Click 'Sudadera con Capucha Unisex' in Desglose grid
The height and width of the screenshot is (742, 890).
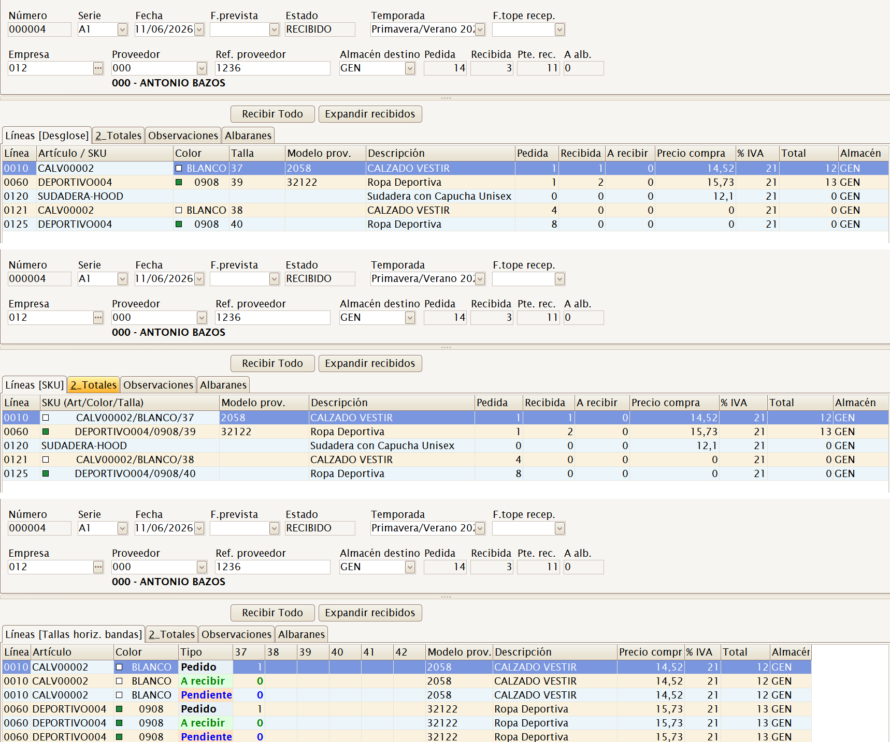pos(439,196)
